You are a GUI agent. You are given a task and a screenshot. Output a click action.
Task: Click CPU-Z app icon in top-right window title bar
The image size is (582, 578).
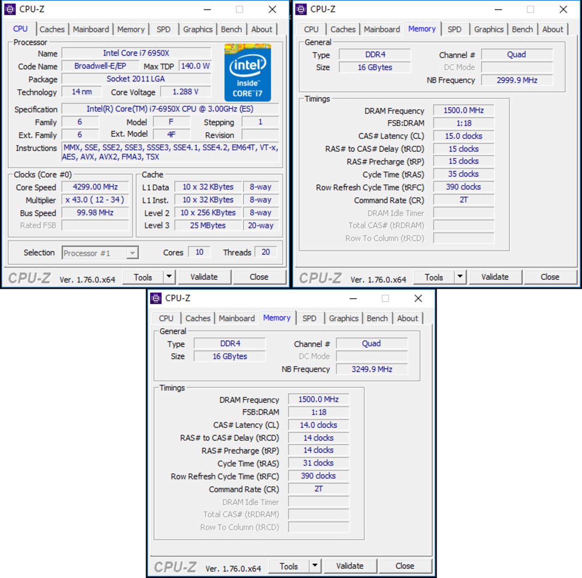[301, 9]
